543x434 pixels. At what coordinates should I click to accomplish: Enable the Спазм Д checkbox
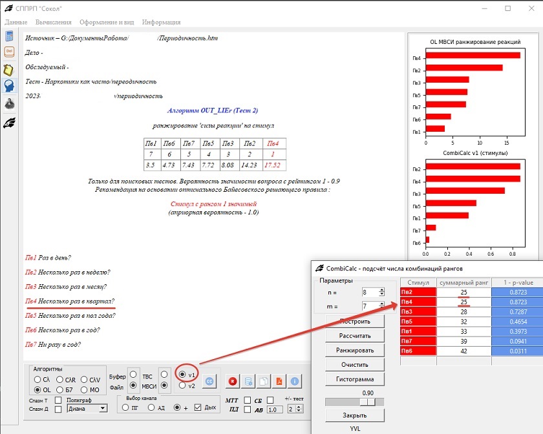click(58, 409)
